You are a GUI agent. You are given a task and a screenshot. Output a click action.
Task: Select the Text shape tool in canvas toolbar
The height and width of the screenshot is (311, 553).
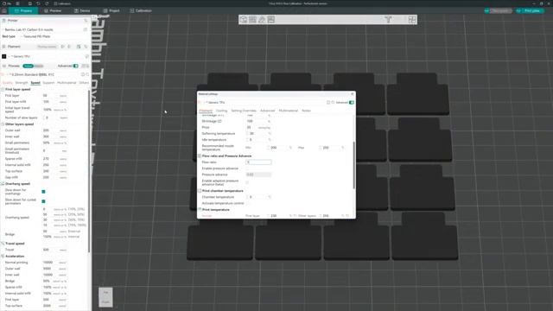point(388,20)
